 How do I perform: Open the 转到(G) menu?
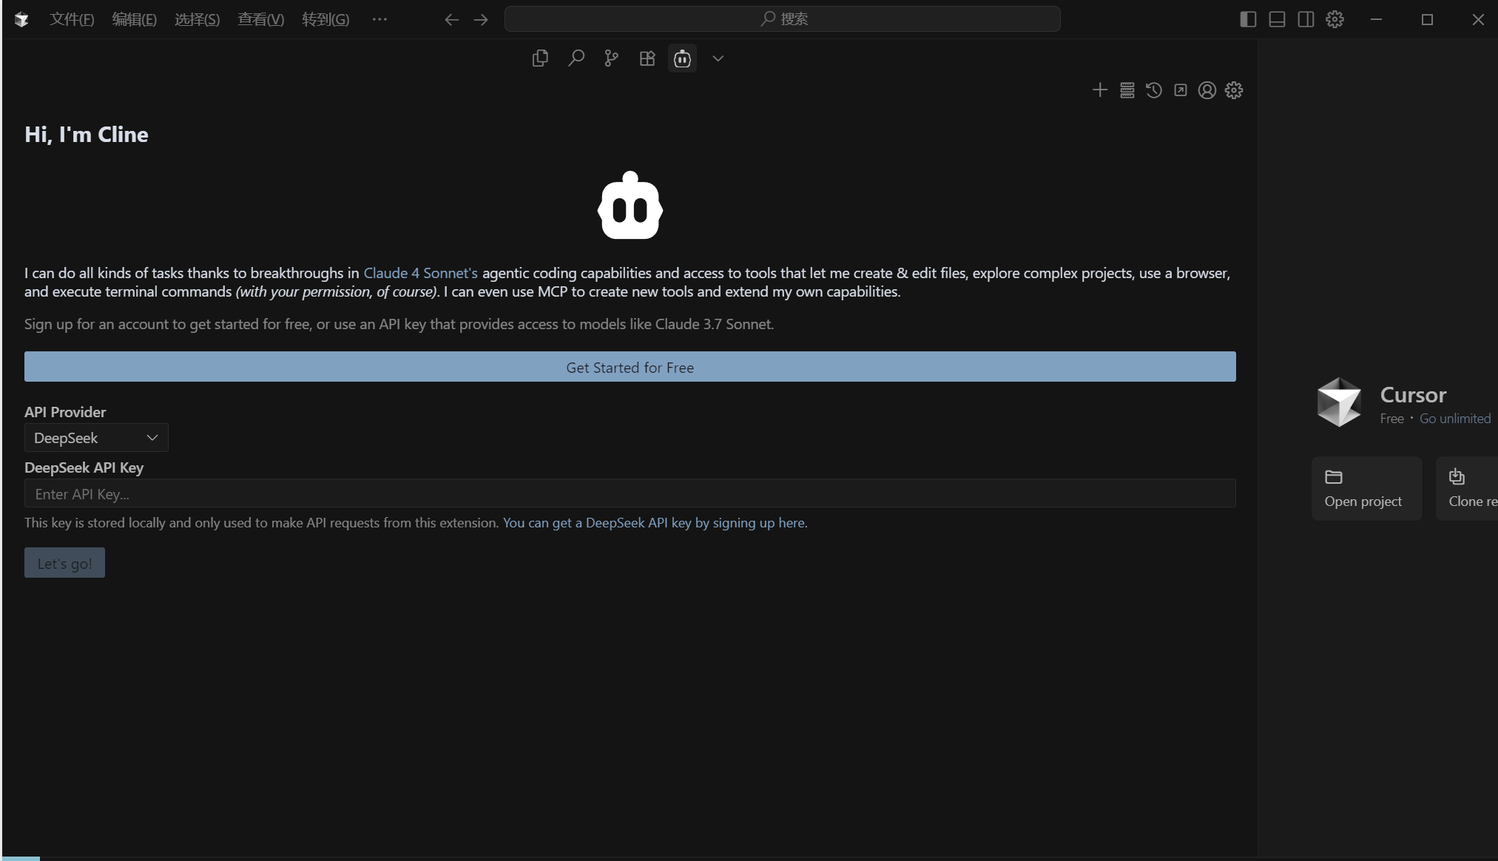pos(325,20)
